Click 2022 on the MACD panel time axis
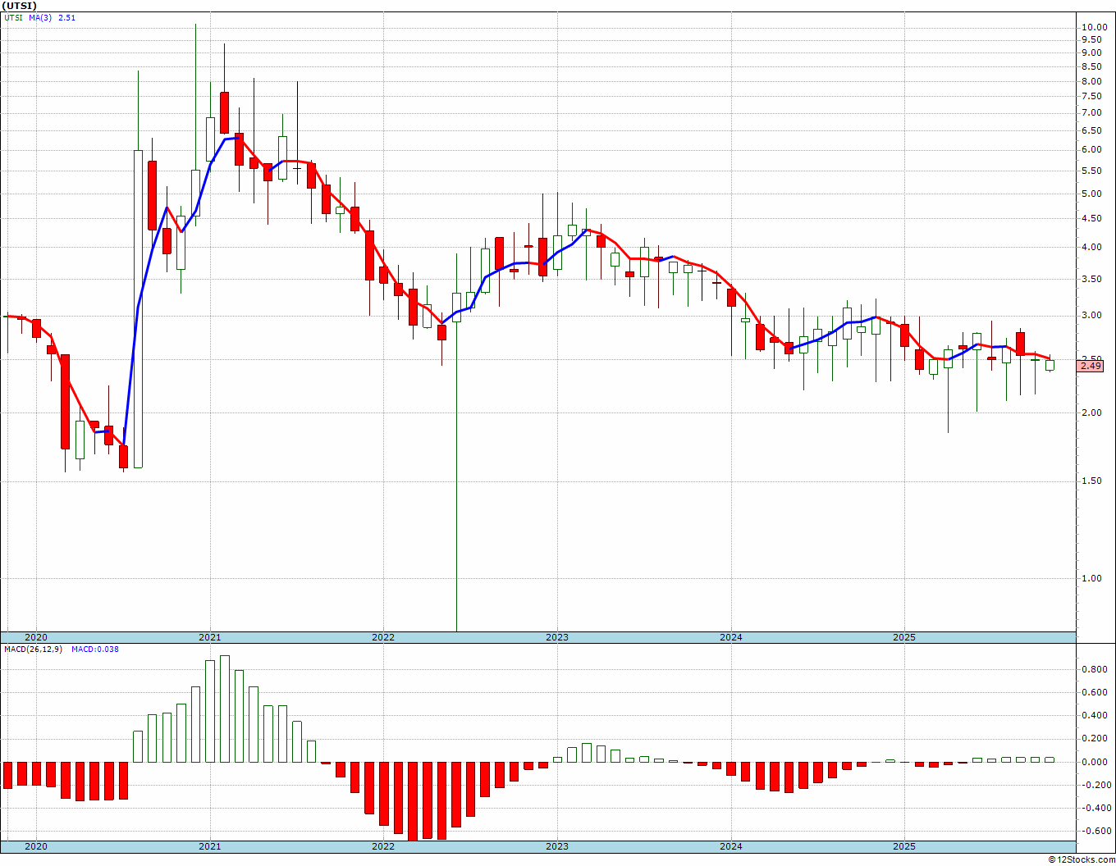Image resolution: width=1116 pixels, height=866 pixels. [383, 846]
